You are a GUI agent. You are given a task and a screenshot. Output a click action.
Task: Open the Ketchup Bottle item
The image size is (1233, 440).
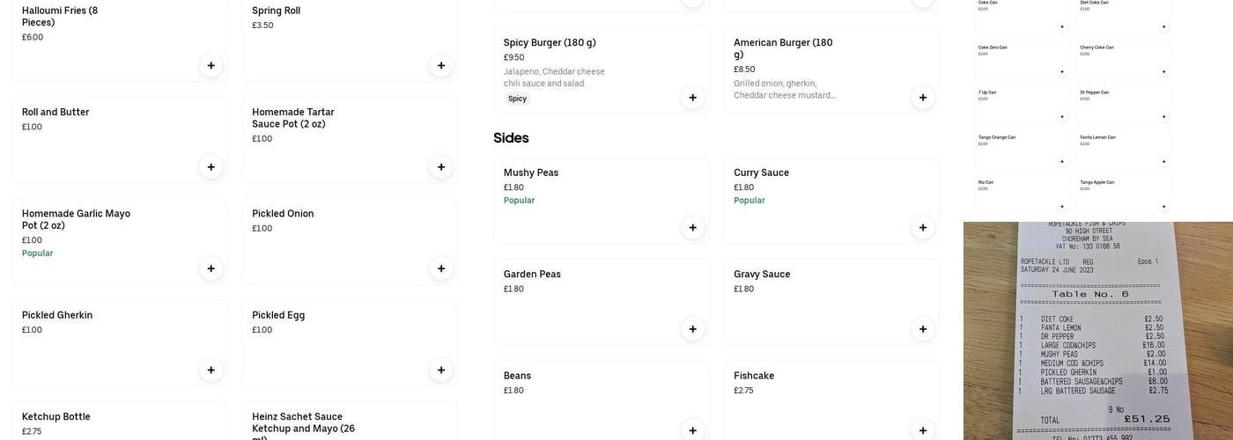(114, 422)
